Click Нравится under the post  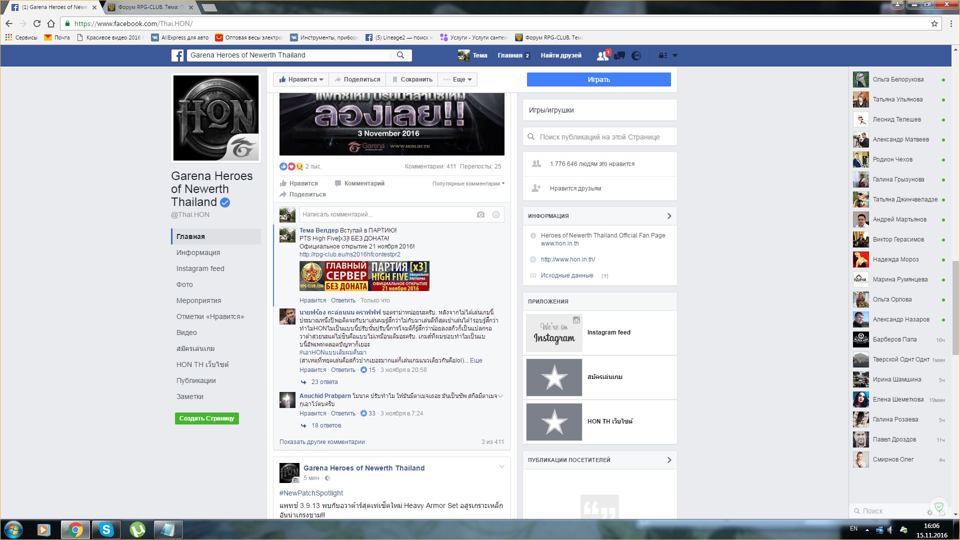point(299,183)
